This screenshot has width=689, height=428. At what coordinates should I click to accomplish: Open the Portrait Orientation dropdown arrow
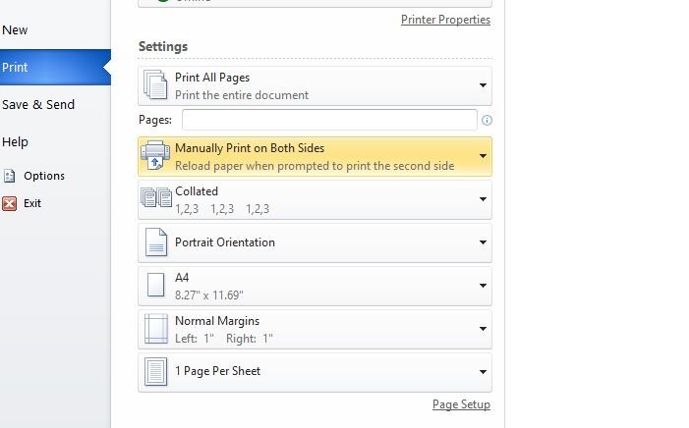(x=483, y=242)
